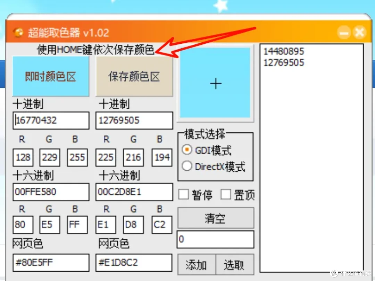Click the saved decimal field 12769505
The image size is (375, 281).
click(134, 120)
